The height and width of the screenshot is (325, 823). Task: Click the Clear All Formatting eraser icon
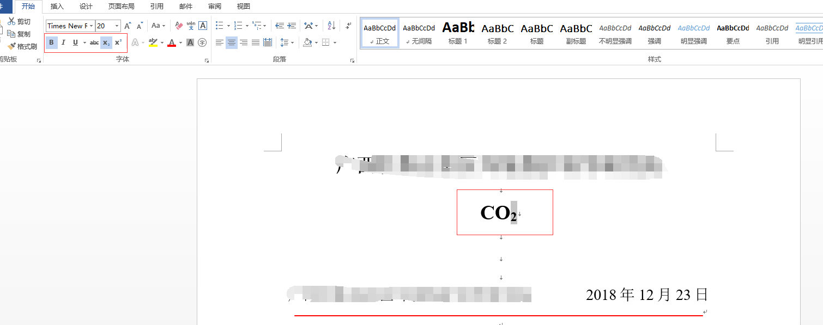(178, 25)
